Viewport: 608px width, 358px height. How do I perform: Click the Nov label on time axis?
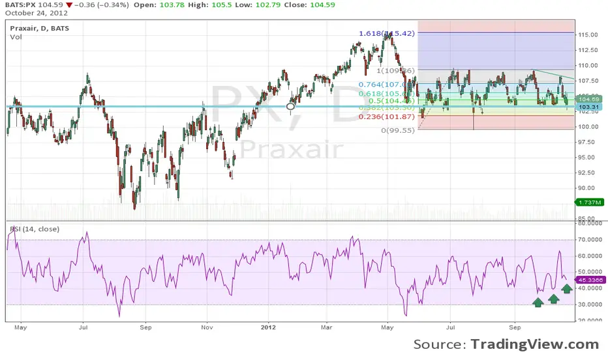[x=207, y=327]
